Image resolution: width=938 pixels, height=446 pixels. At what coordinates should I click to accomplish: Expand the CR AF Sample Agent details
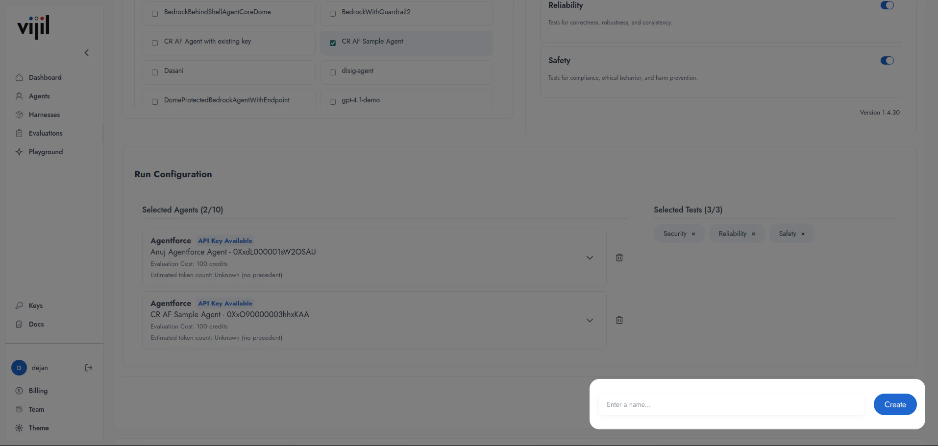(590, 320)
